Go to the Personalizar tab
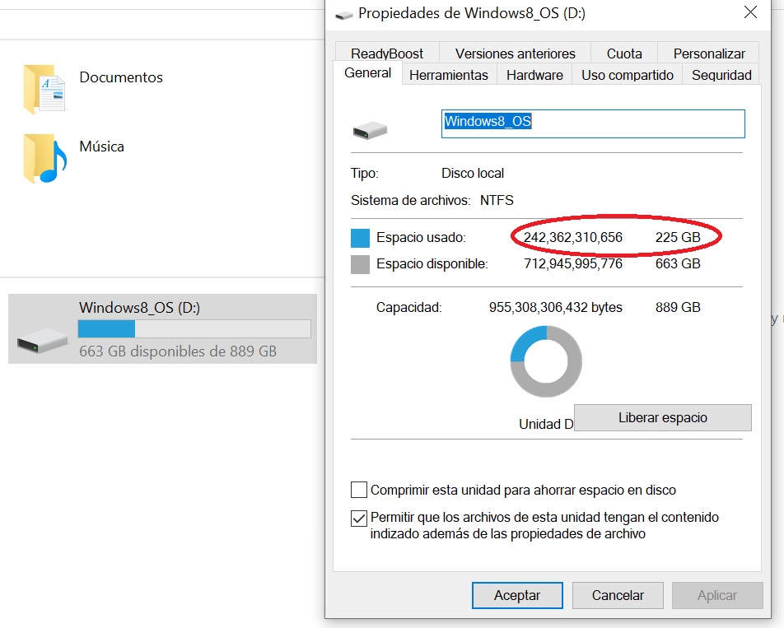 click(709, 53)
